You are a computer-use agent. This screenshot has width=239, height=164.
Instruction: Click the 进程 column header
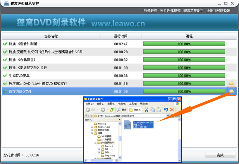coord(189,36)
